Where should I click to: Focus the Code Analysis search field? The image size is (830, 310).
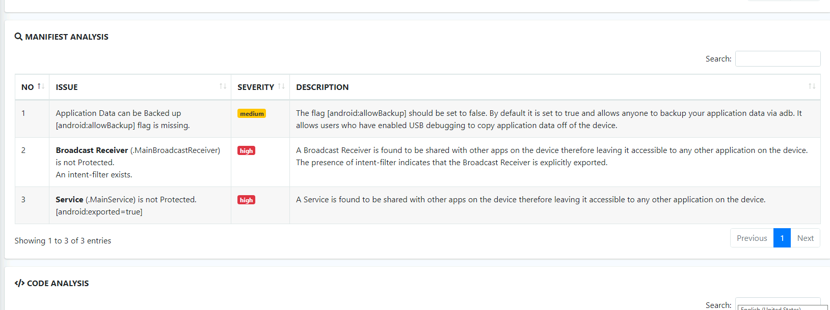(778, 304)
